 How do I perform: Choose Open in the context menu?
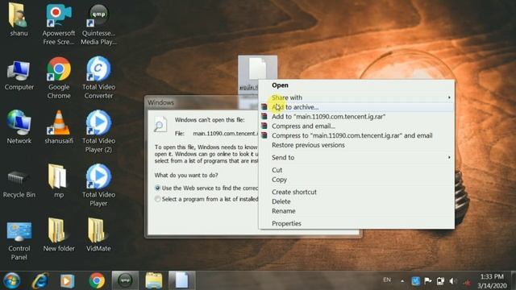356,85
